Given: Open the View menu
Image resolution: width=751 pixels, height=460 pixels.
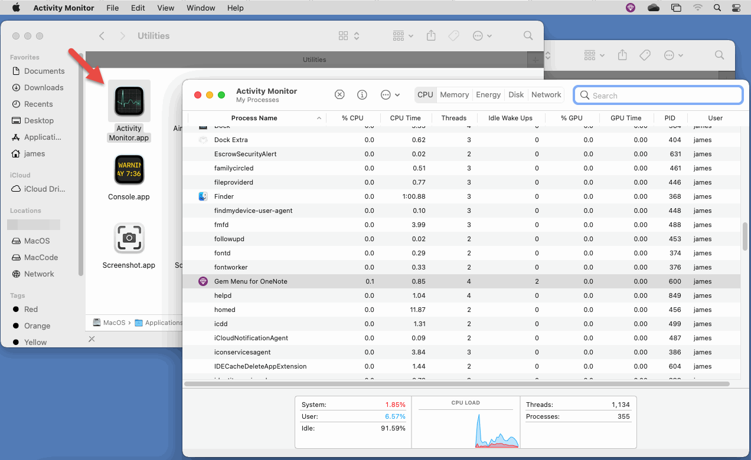Looking at the screenshot, I should (165, 8).
